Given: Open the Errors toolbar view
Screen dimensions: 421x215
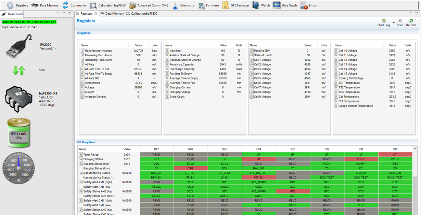Looking at the screenshot, I should 308,5.
